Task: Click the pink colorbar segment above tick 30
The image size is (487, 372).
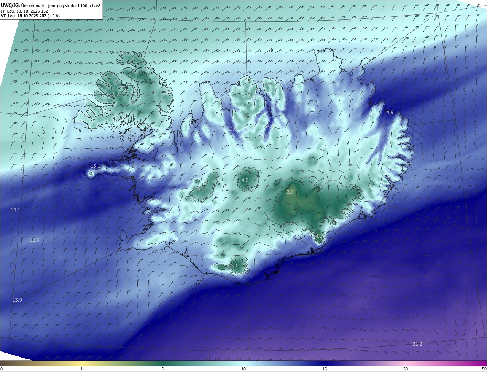Action: tap(406, 363)
